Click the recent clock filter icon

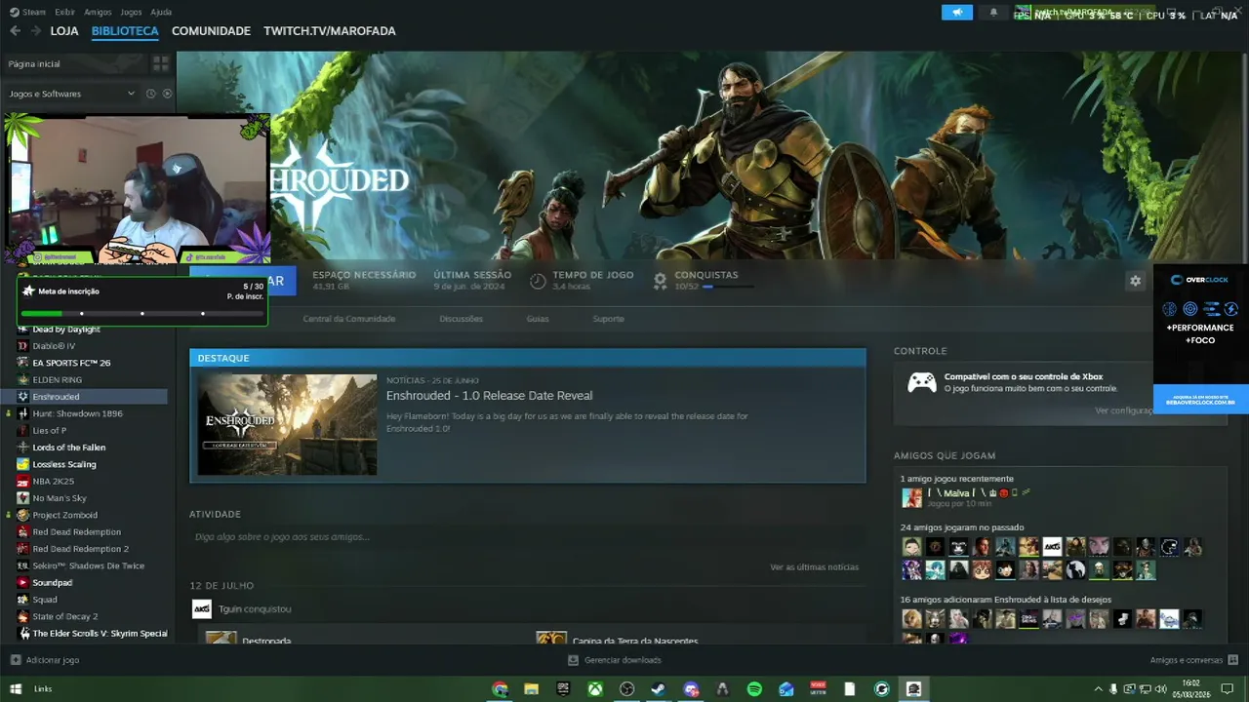pos(150,94)
